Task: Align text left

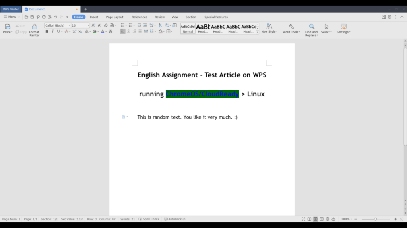Action: point(122,32)
